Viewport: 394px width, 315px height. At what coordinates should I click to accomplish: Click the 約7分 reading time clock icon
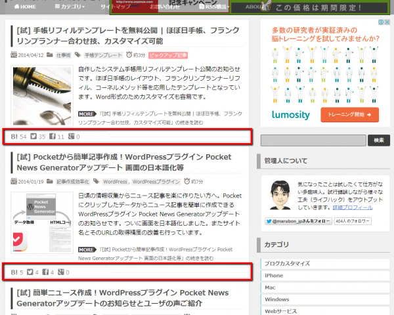coord(186,181)
